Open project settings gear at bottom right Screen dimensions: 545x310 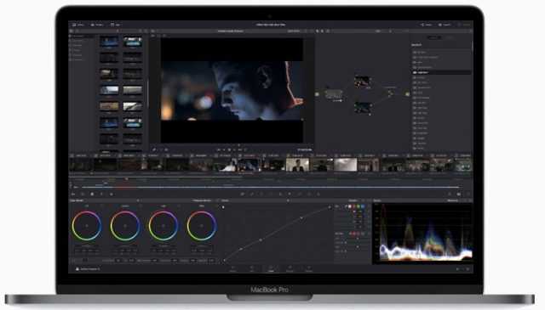(468, 268)
